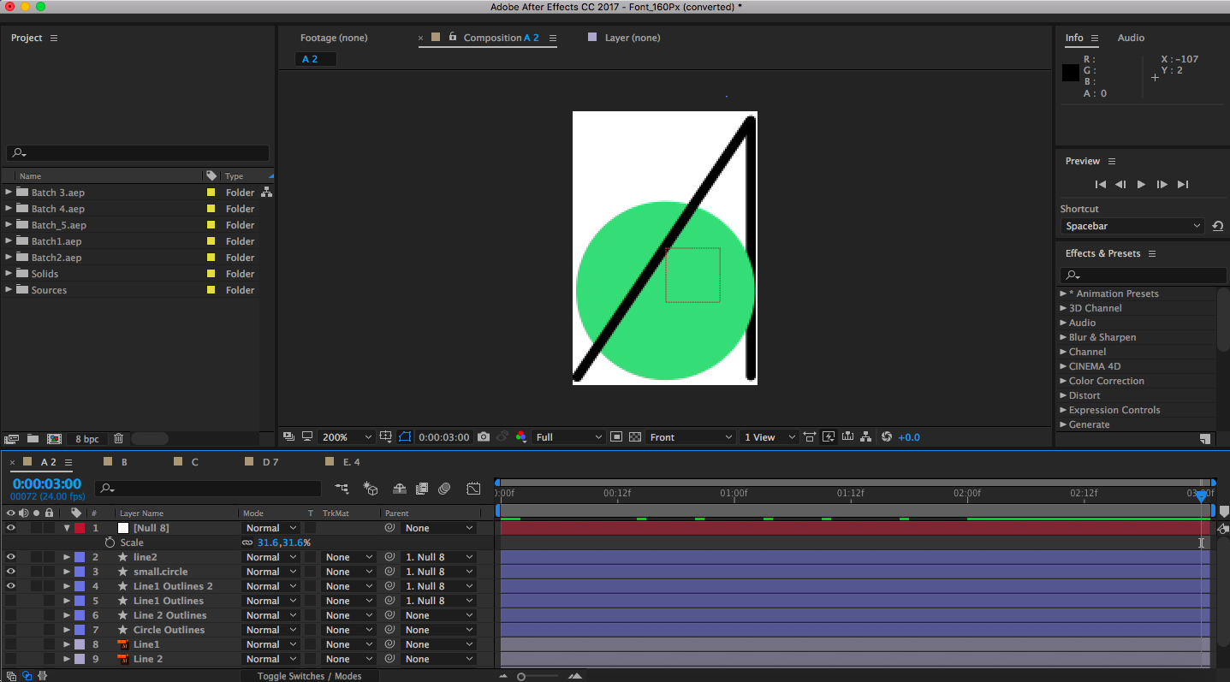1230x682 pixels.
Task: Click the new folder icon in Project panel
Action: click(x=33, y=439)
